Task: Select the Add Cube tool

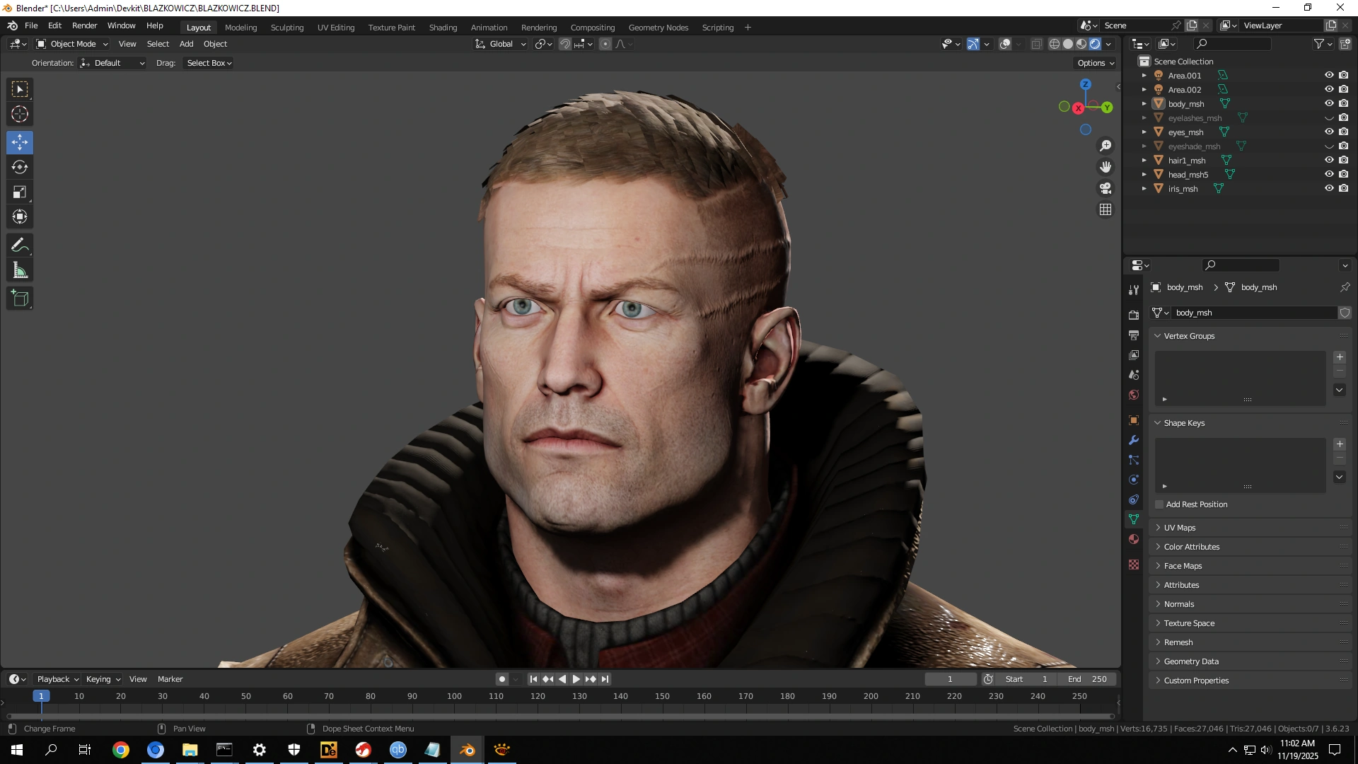Action: click(x=20, y=299)
